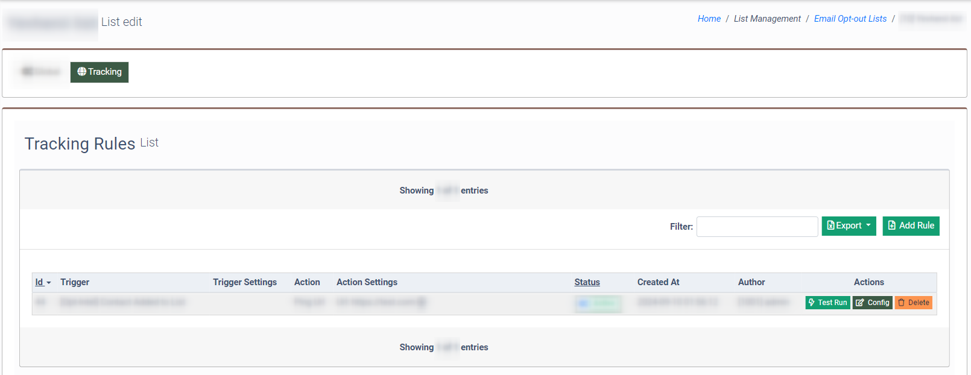Viewport: 971px width, 375px height.
Task: Click the lightning bolt Test Run icon
Action: [x=812, y=303]
